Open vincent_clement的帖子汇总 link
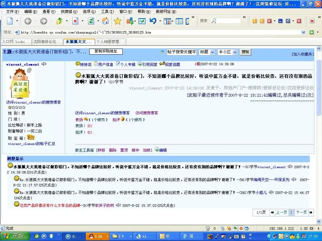This screenshot has width=322, height=241. click(31, 144)
